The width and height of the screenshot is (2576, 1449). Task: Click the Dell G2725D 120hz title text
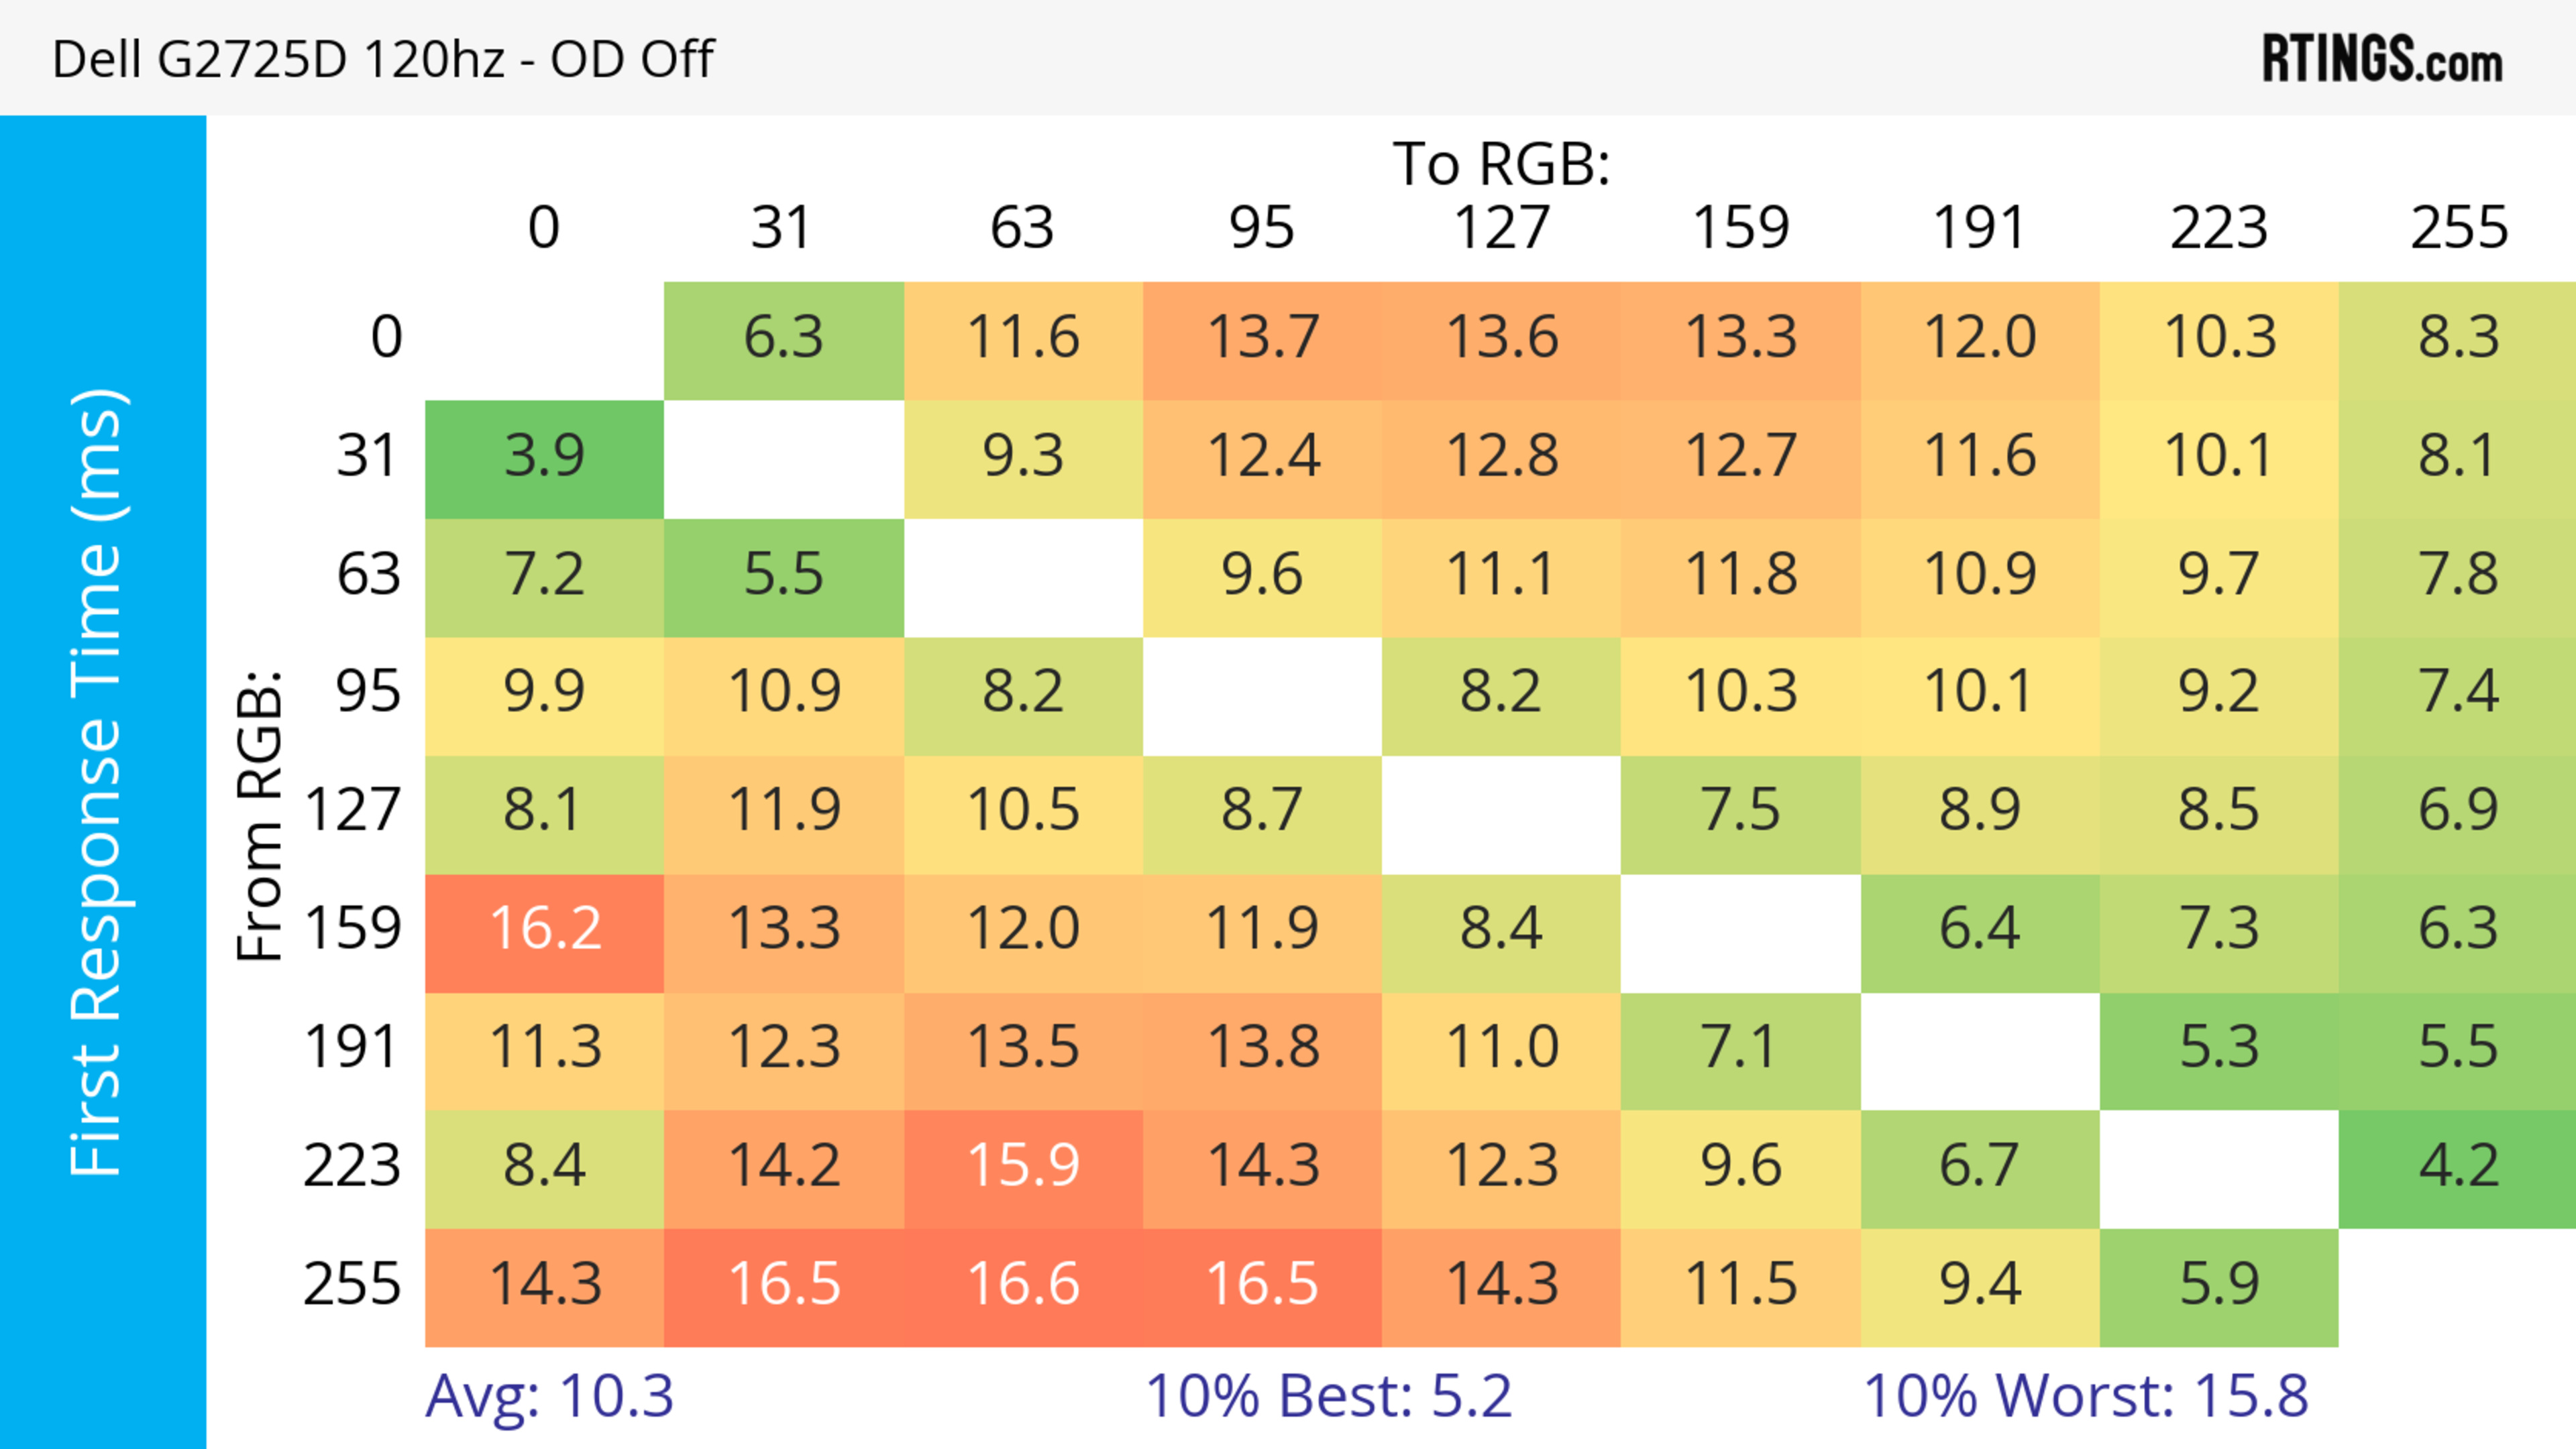pos(383,59)
